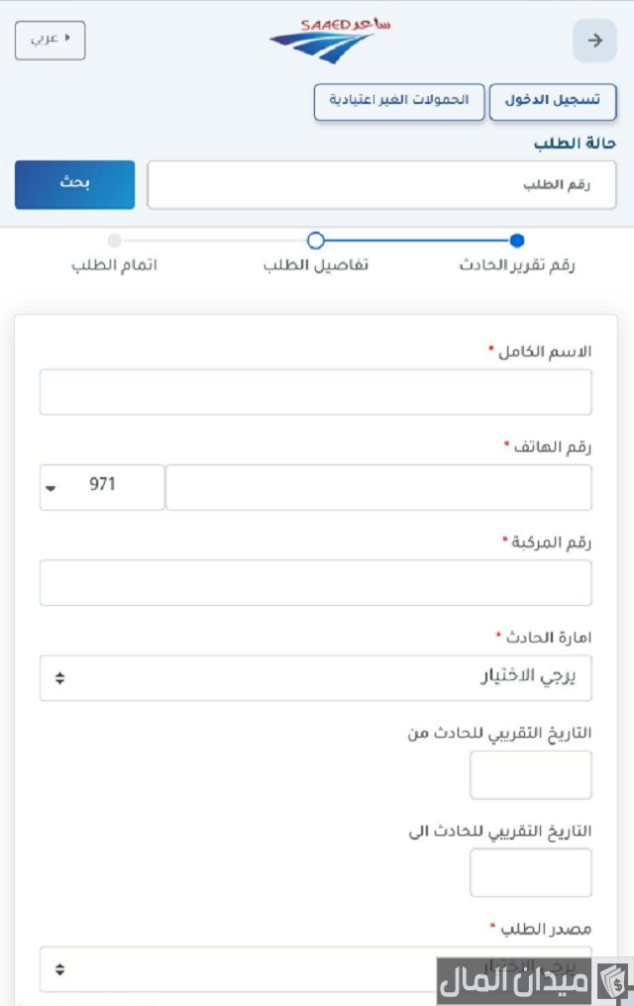634x1006 pixels.
Task: Select the تفاصيل الطلب step circle
Action: pyautogui.click(x=315, y=241)
